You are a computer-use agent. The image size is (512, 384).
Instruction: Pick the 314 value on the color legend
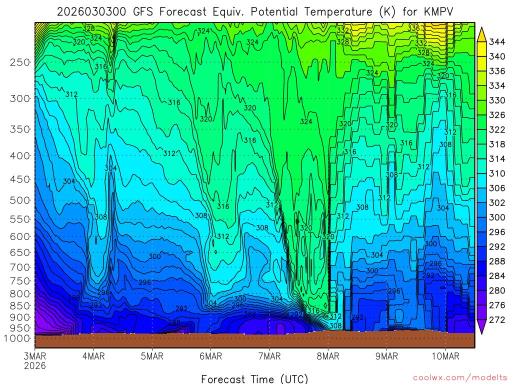click(x=497, y=158)
